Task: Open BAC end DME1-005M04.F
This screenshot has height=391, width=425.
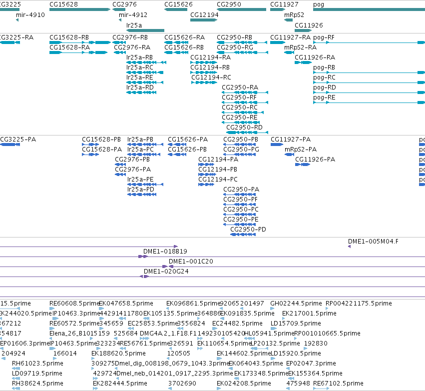Action: pyautogui.click(x=373, y=241)
